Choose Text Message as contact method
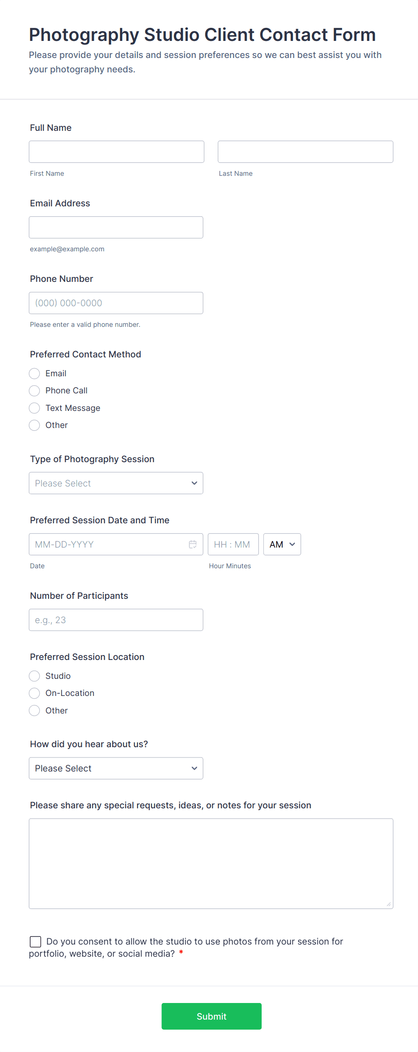This screenshot has width=418, height=1052. click(34, 408)
